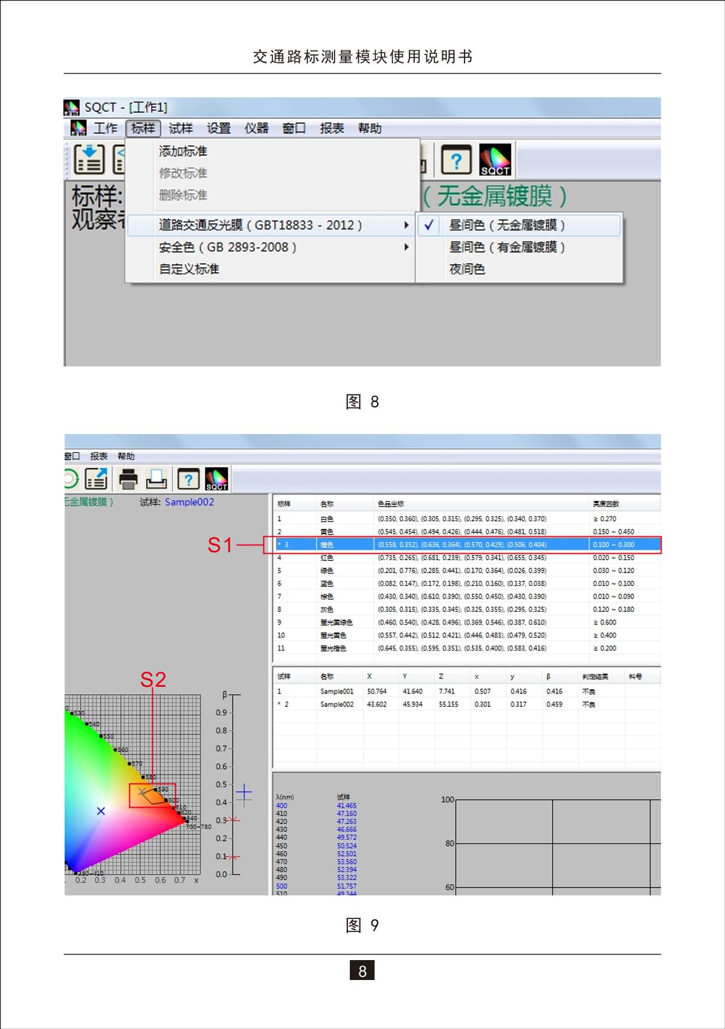The width and height of the screenshot is (725, 1029).
Task: Click the question mark help icon in lower toolbar
Action: coord(188,479)
